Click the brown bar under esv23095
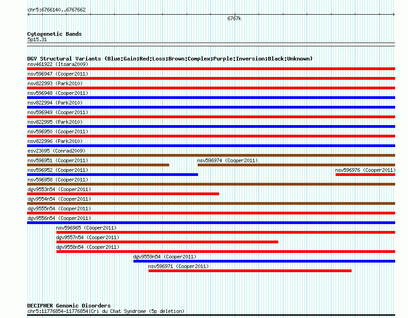This screenshot has width=408, height=318. click(211, 155)
